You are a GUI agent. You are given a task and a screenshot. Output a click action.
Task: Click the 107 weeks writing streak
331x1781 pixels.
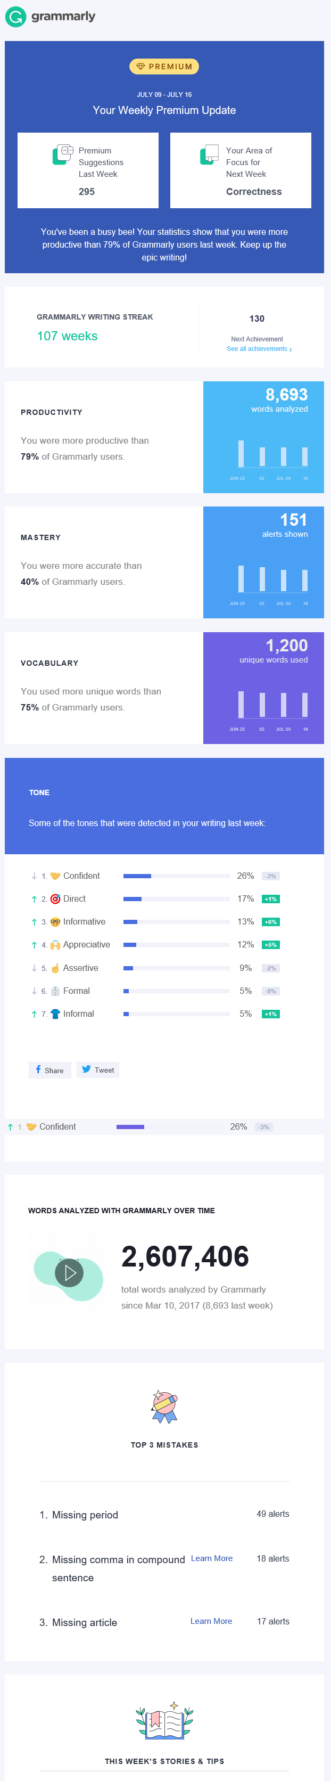tap(67, 336)
